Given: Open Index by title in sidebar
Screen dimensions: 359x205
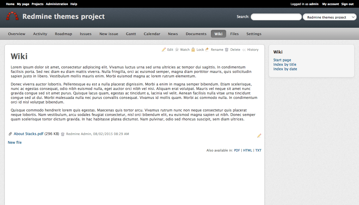Looking at the screenshot, I should 285,65.
